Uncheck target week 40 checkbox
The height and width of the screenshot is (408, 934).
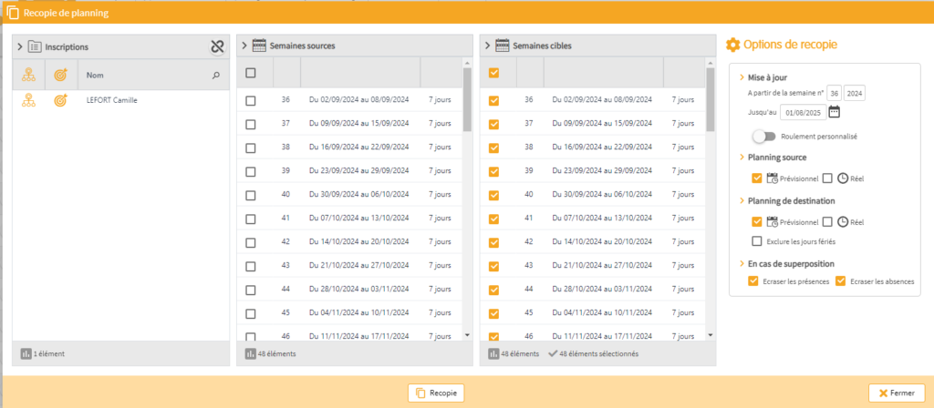click(494, 195)
